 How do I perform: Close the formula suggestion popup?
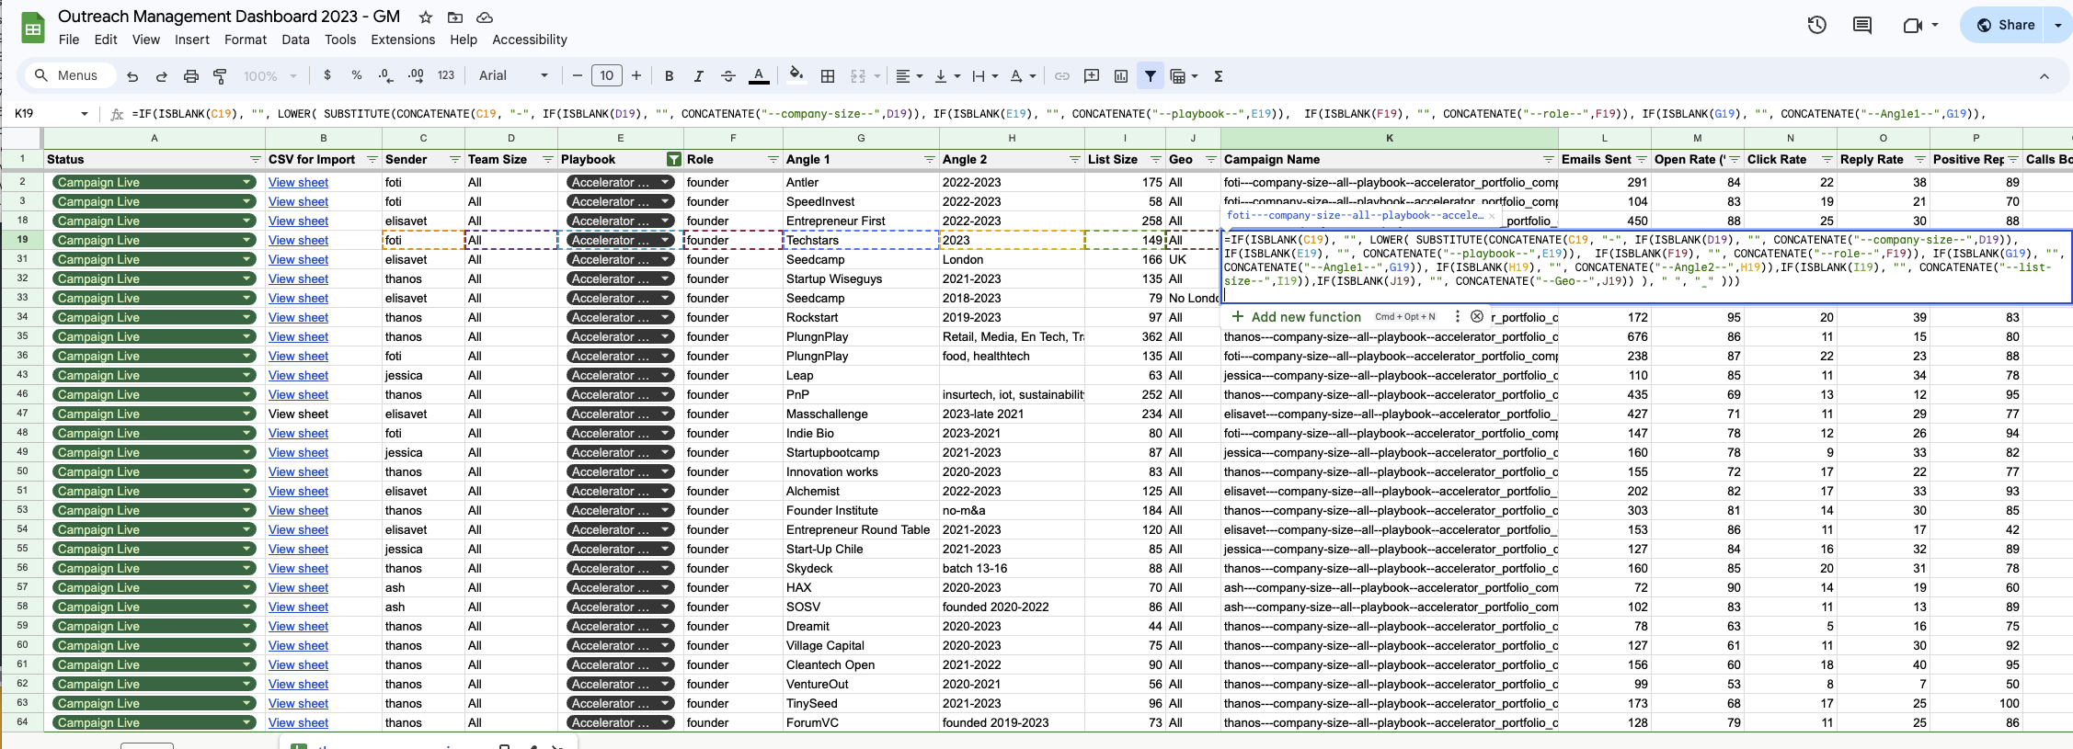coord(1477,316)
